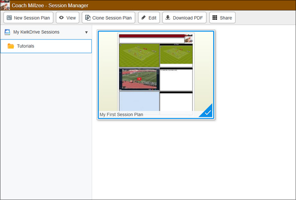This screenshot has height=200, width=296.
Task: Click the KwikDrive drive icon in sidebar
Action: click(x=7, y=32)
